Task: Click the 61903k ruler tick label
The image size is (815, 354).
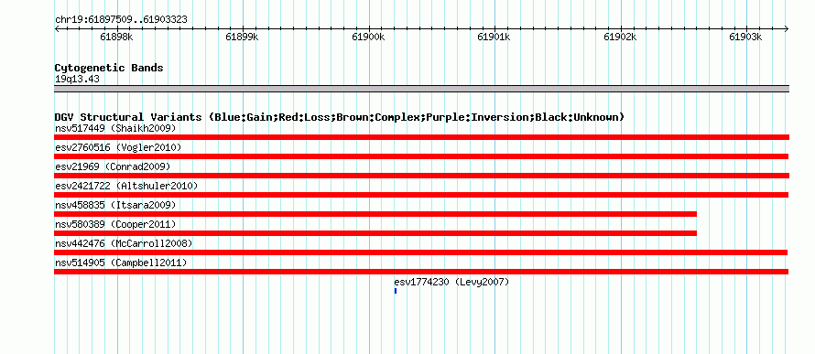Action: click(746, 38)
